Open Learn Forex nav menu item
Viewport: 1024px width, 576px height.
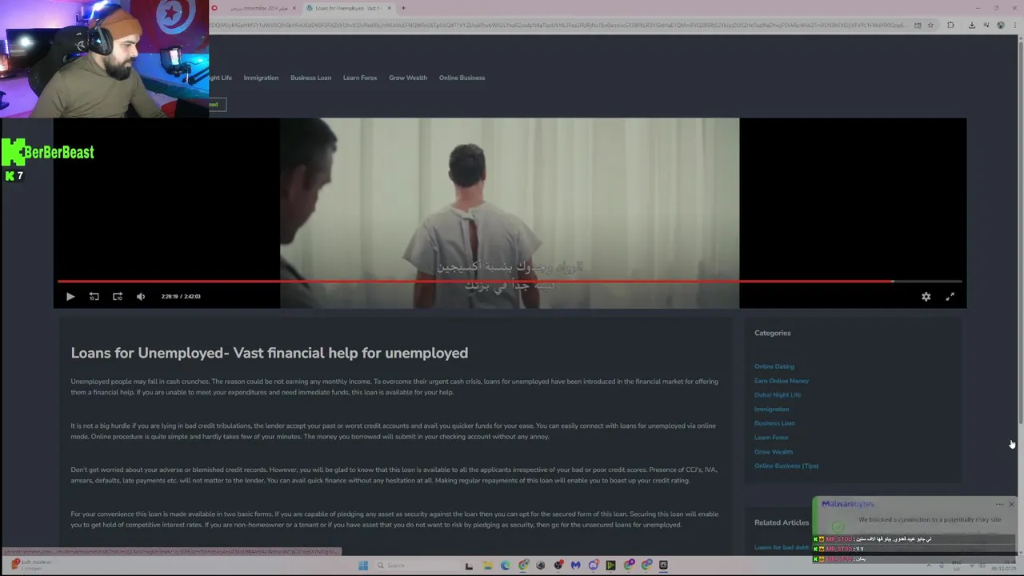360,78
